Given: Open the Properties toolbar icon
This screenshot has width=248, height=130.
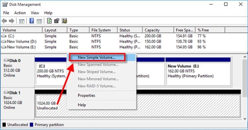Looking at the screenshot, I should pyautogui.click(x=57, y=21).
